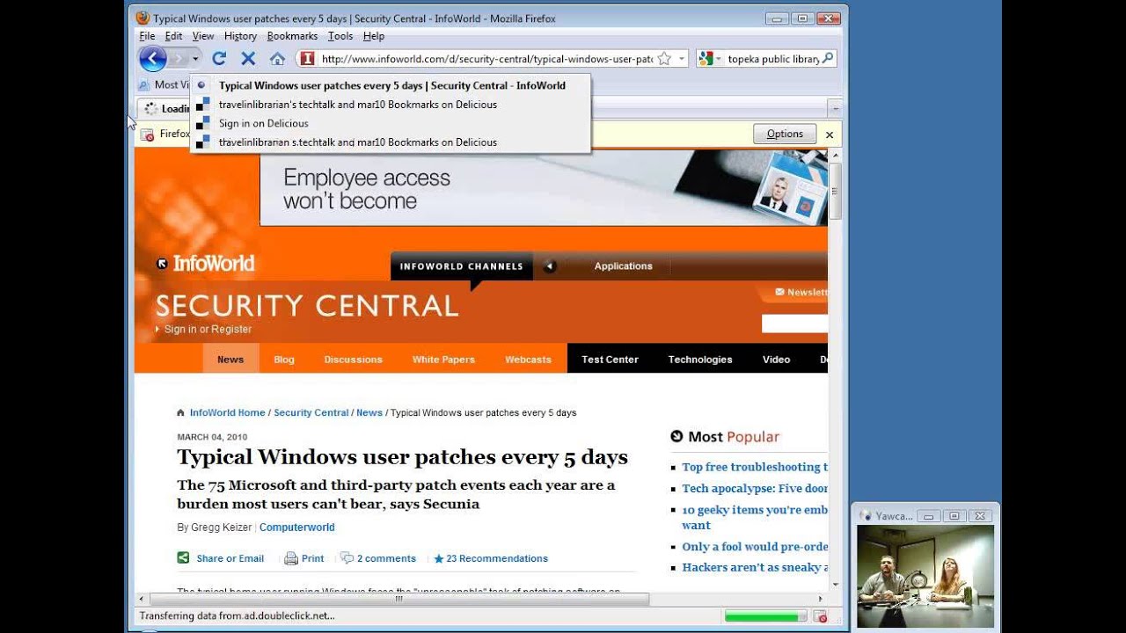The width and height of the screenshot is (1126, 633).
Task: Open the Help menu
Action: coord(374,36)
